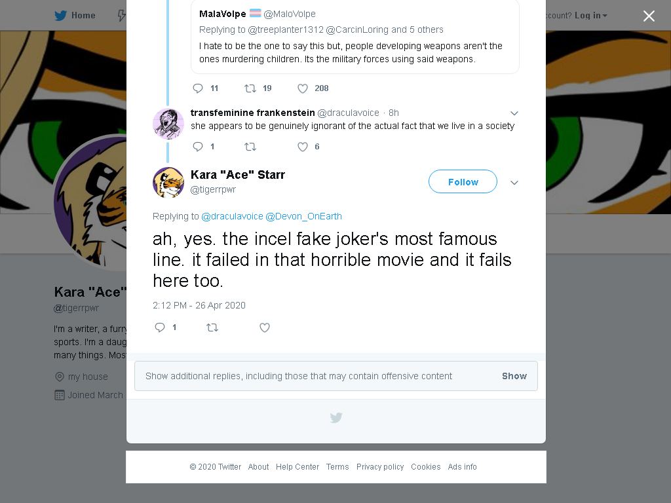The height and width of the screenshot is (503, 671).
Task: Like Kara Ace Starr's tweet
Action: click(265, 327)
